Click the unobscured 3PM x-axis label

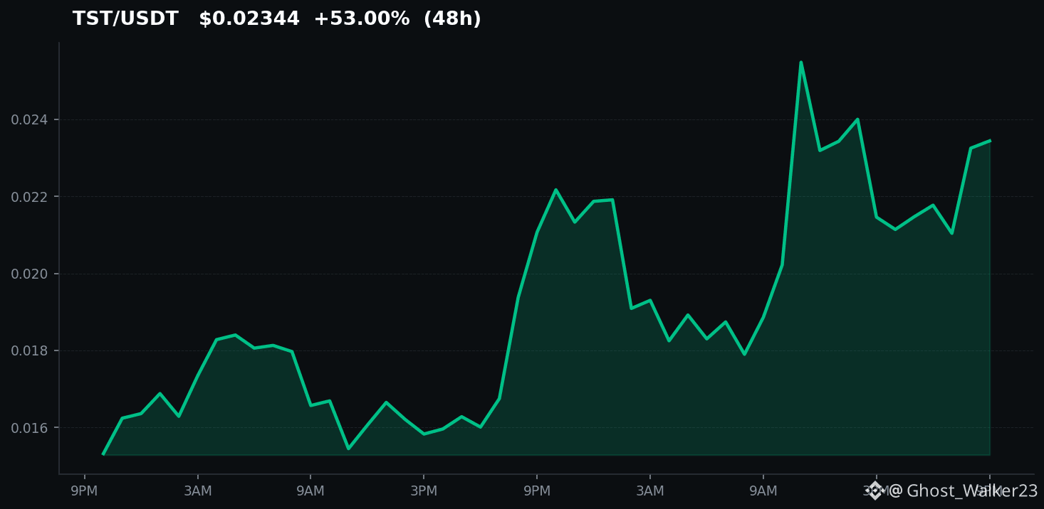click(x=423, y=491)
